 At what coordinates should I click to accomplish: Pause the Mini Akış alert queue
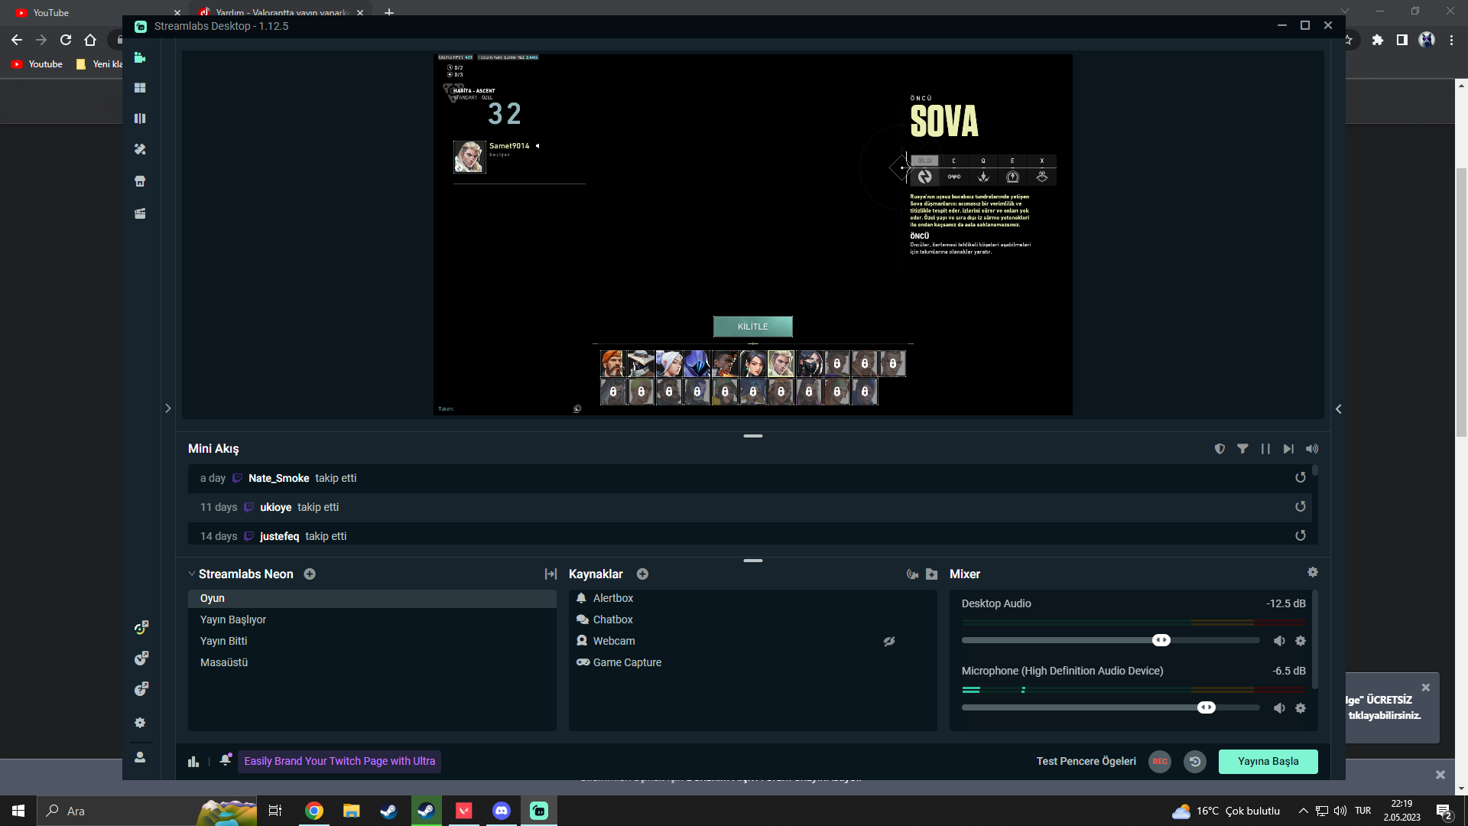pyautogui.click(x=1265, y=449)
